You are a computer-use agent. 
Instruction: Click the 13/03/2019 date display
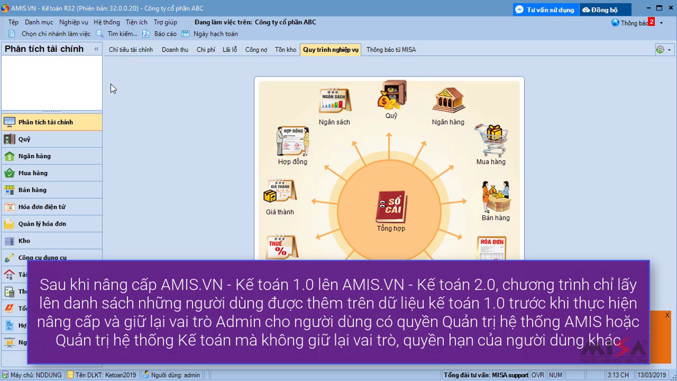pos(652,375)
